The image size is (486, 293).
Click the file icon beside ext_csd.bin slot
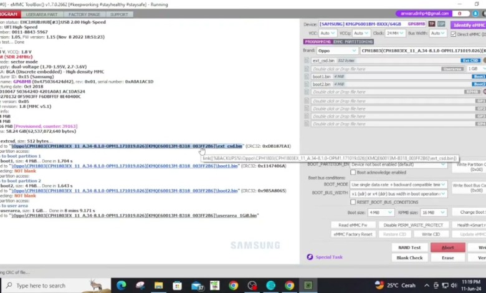(x=307, y=60)
